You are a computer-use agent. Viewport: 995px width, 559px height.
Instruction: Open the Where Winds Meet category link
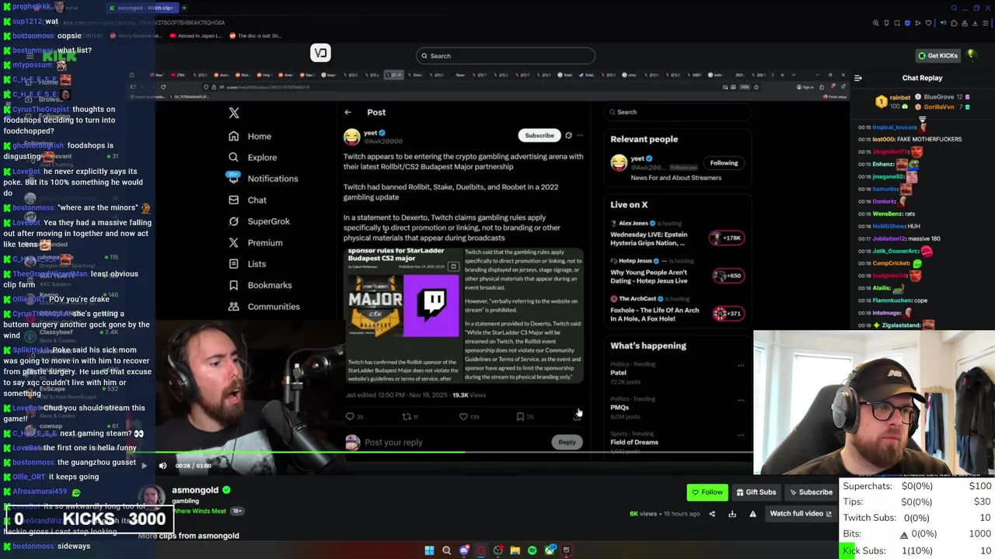click(x=199, y=511)
